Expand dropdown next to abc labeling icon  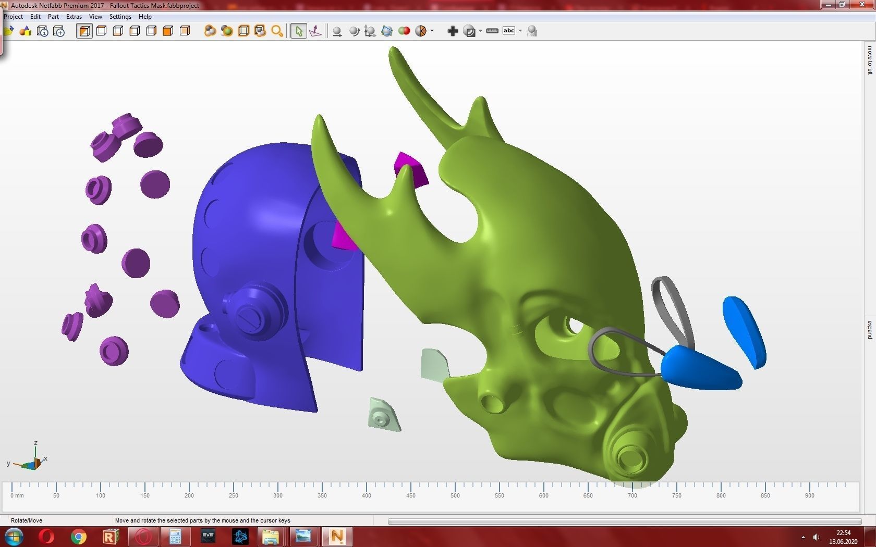click(x=520, y=31)
